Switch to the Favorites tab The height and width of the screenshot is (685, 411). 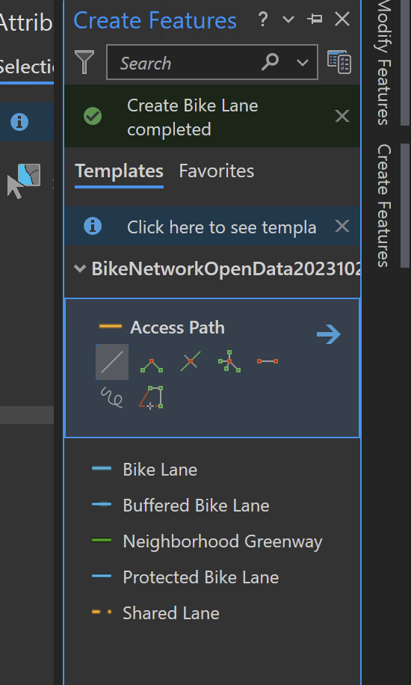[217, 171]
